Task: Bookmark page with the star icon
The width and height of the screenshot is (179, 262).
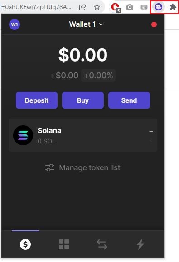Action: pos(97,7)
